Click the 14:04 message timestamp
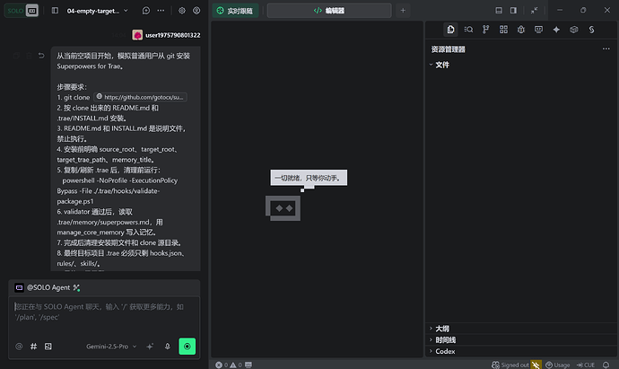Viewport: 619px width, 369px height. 118,35
